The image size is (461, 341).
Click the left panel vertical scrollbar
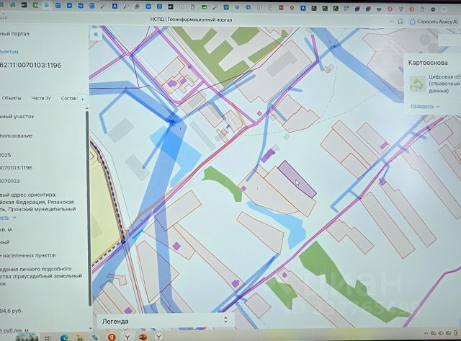88,206
